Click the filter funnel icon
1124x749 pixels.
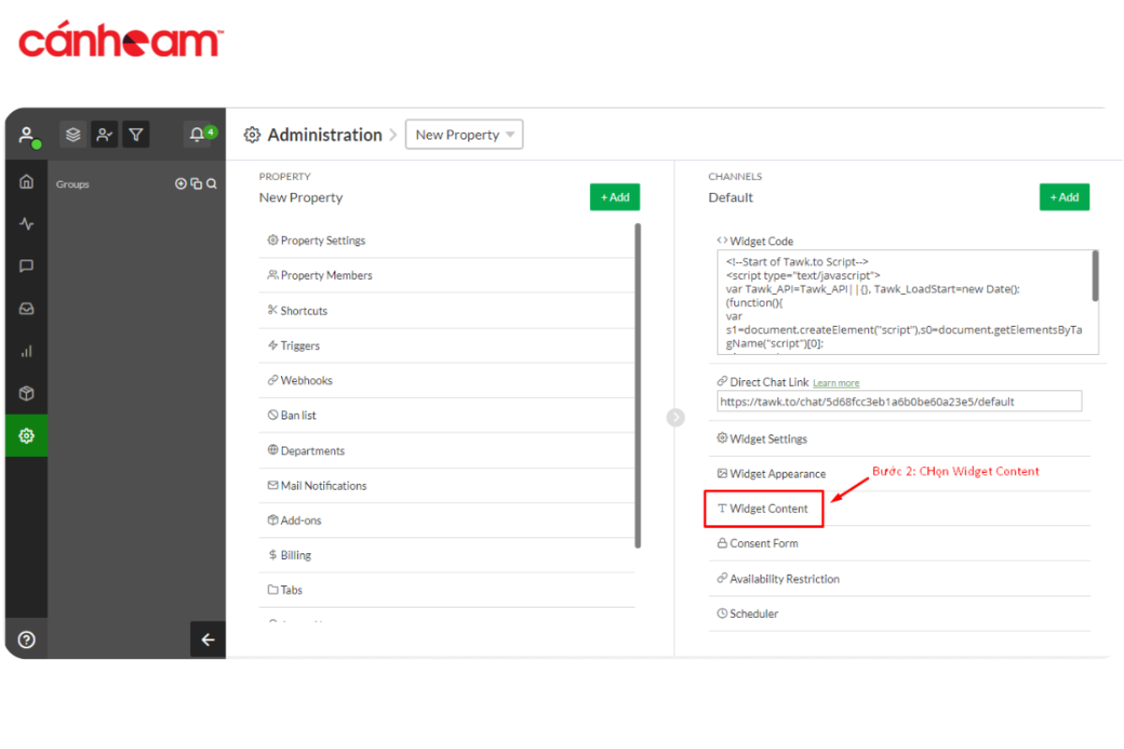136,135
